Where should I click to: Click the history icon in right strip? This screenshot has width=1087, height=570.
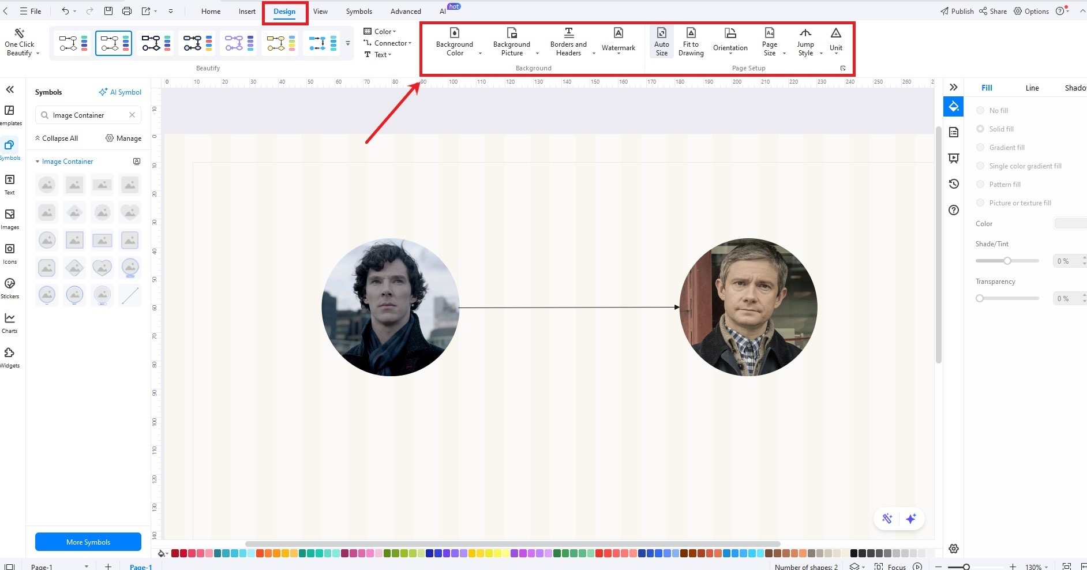[x=954, y=183]
